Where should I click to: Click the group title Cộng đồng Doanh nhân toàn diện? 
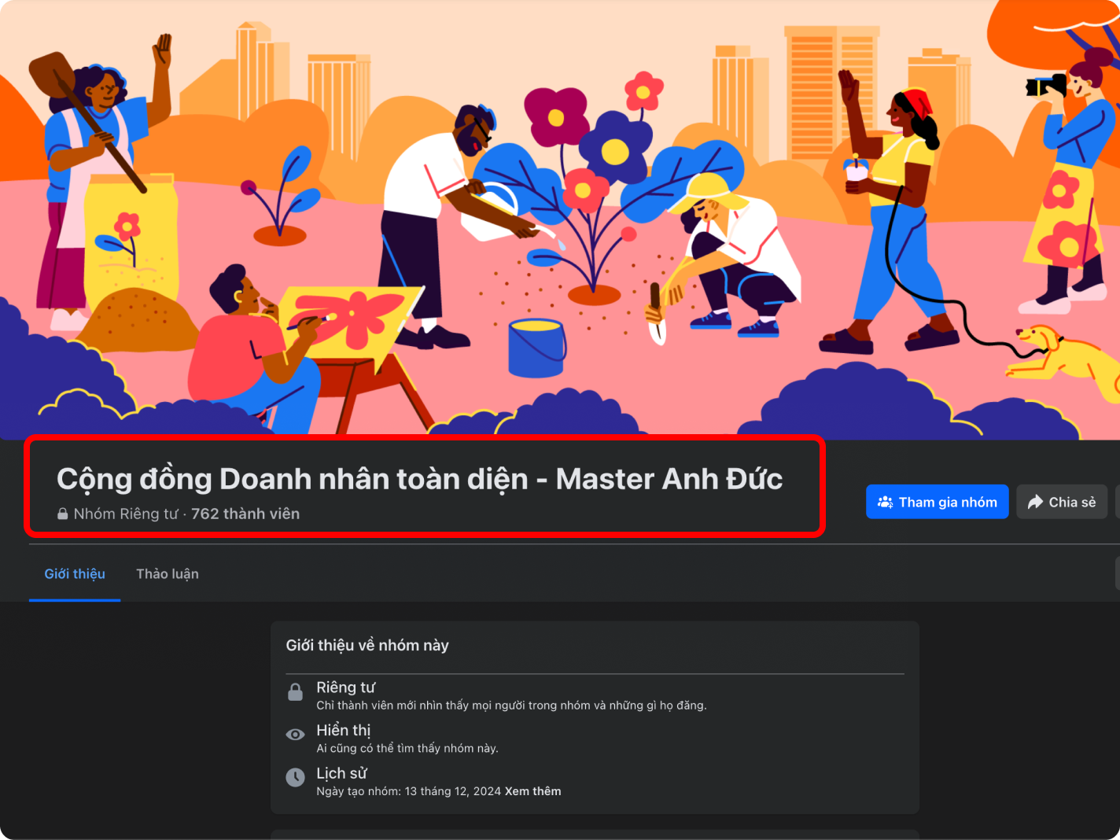click(x=419, y=479)
